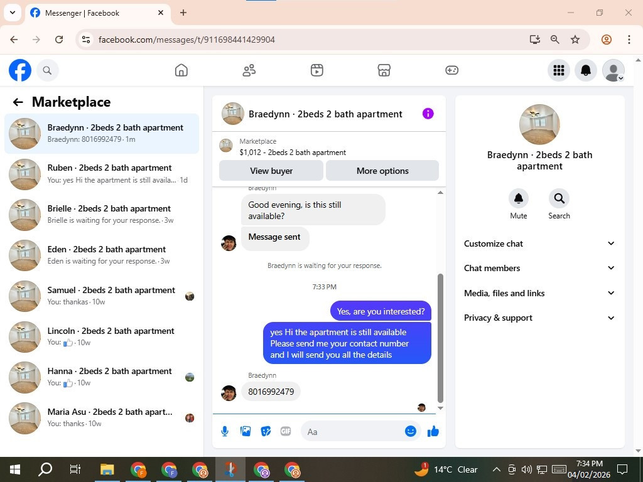Screen dimensions: 643x482
Task: Click chat scroll down arrow
Action: [x=440, y=408]
